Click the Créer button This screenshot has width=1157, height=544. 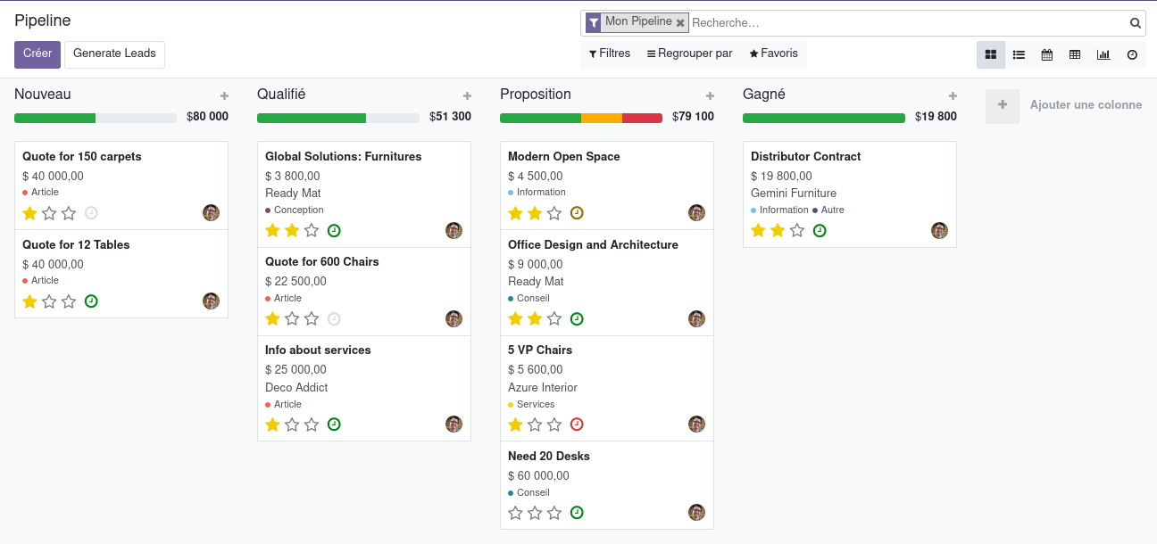[37, 54]
